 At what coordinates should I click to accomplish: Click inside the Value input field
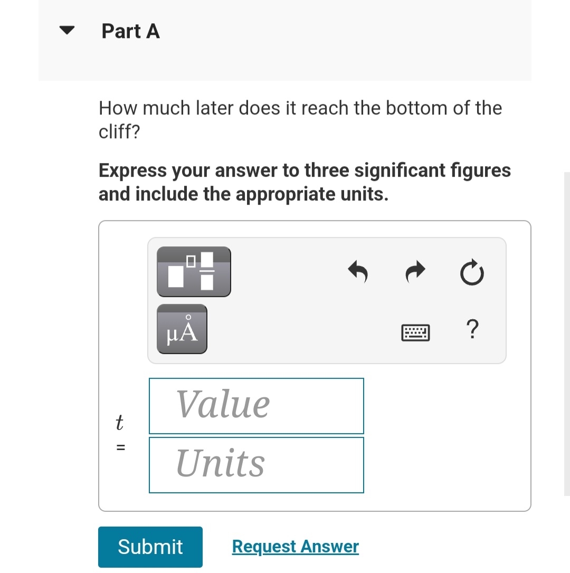[256, 405]
